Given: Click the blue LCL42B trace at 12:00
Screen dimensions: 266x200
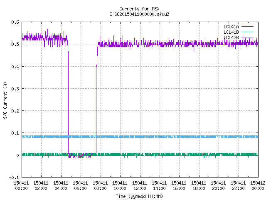Looking at the screenshot, I should click(140, 137).
